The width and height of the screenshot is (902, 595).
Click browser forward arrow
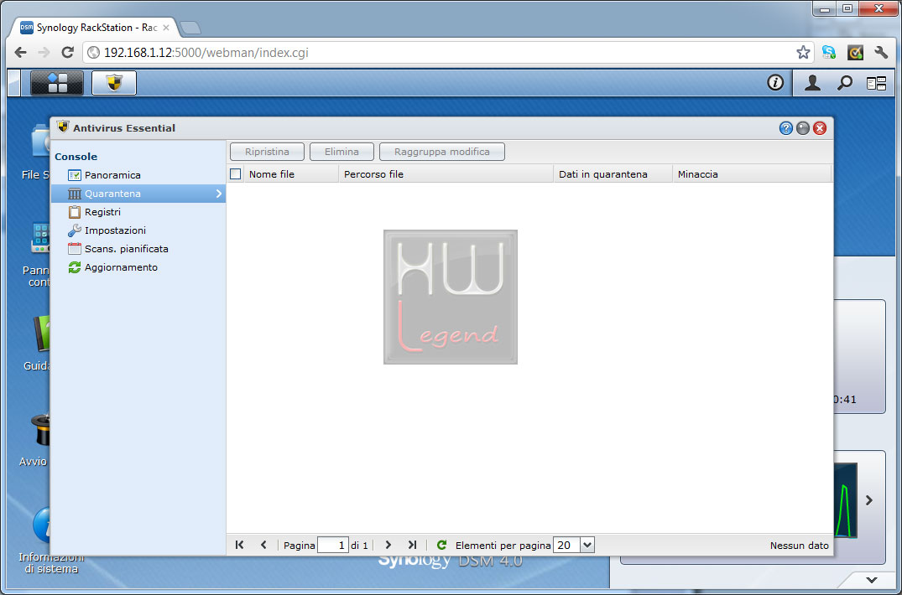pyautogui.click(x=44, y=52)
